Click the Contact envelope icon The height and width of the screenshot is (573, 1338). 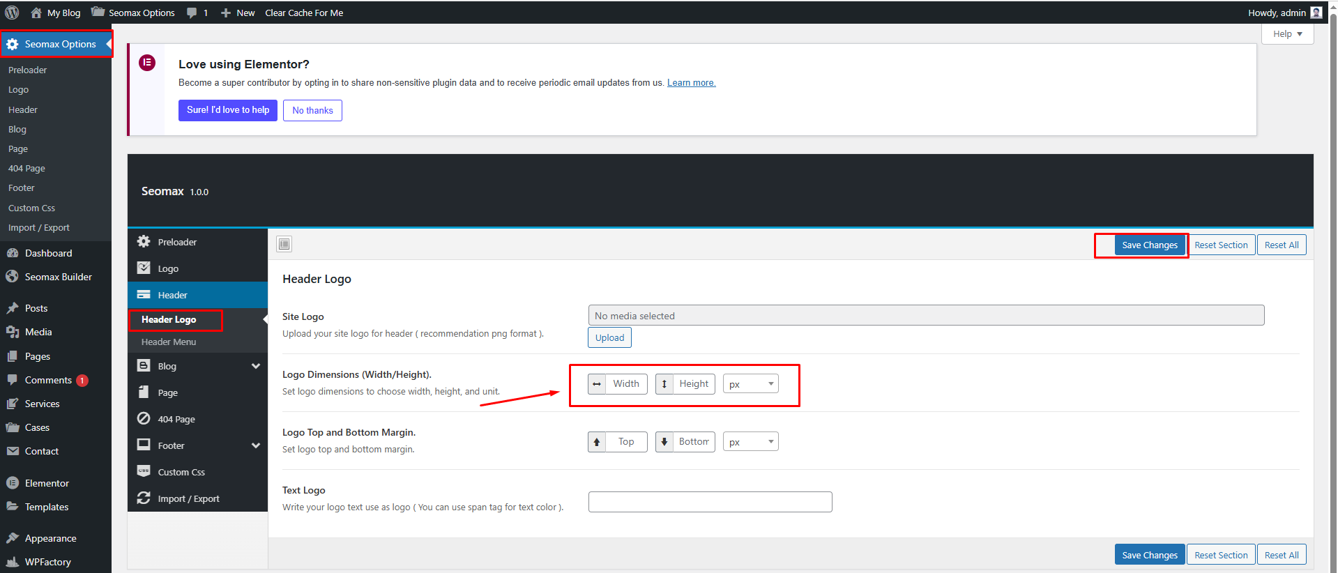click(13, 451)
